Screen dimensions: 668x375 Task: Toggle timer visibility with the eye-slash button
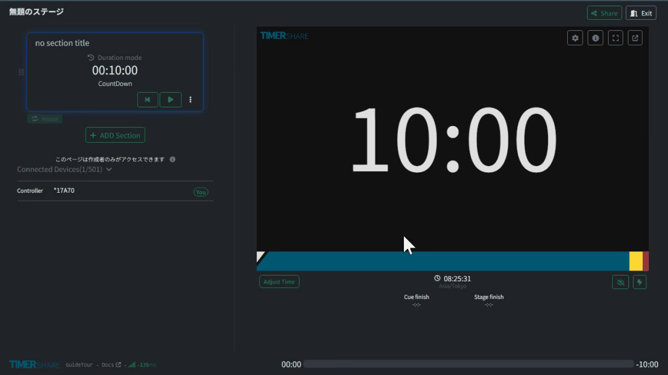620,282
